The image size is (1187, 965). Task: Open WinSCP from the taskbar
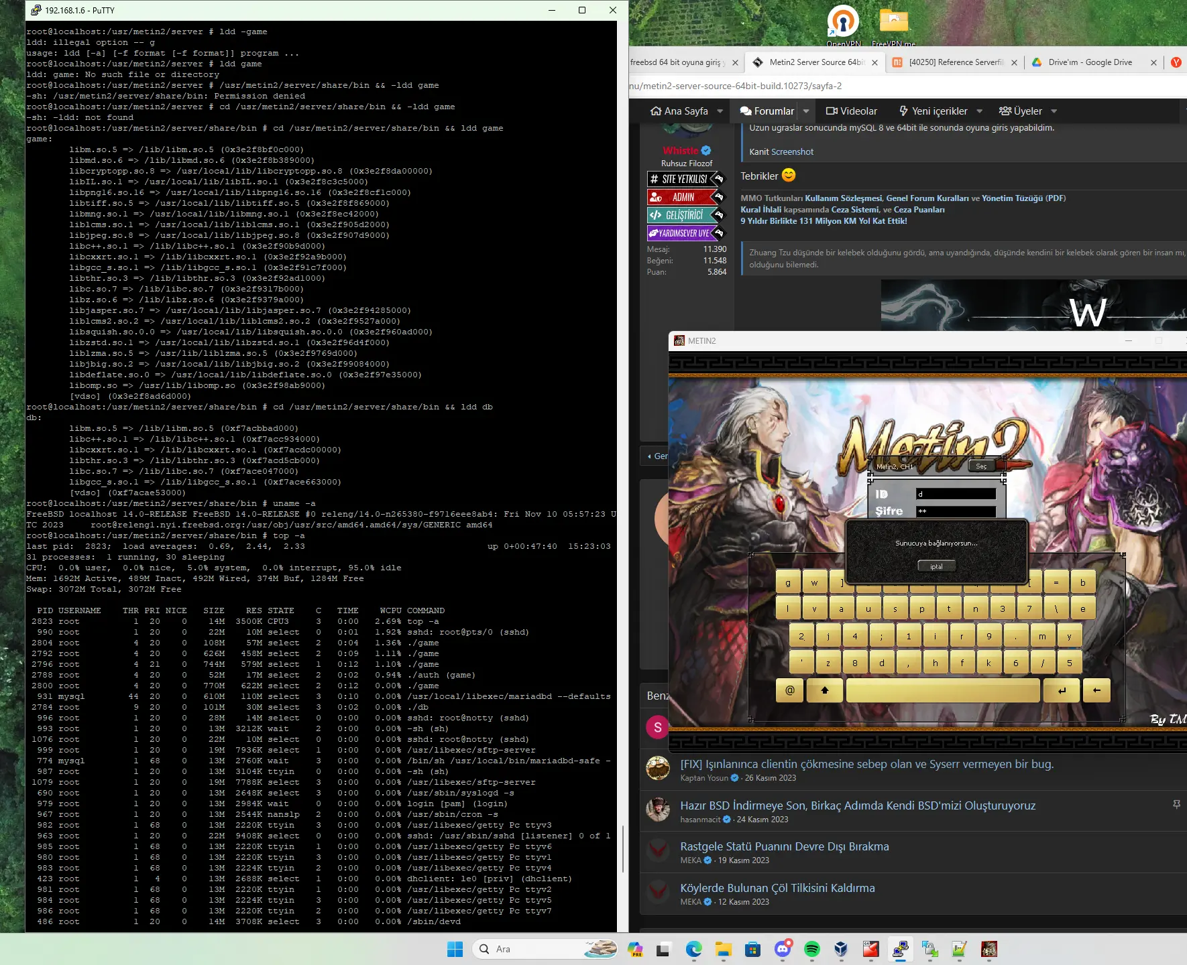(x=929, y=949)
